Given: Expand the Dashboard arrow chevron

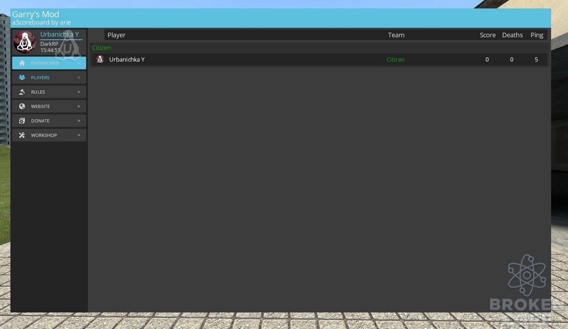Looking at the screenshot, I should click(x=79, y=63).
